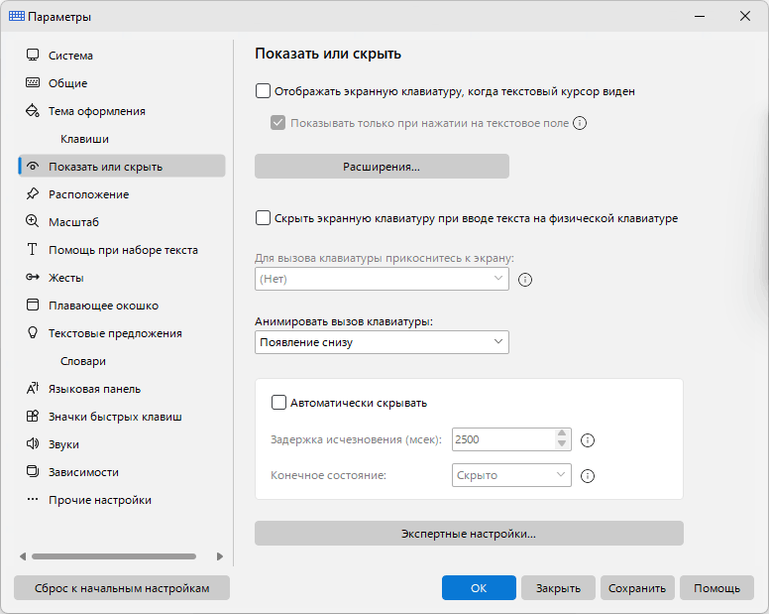Click info icon beside Конечное состояние dropdown
Viewport: 769px width, 614px height.
(x=588, y=476)
